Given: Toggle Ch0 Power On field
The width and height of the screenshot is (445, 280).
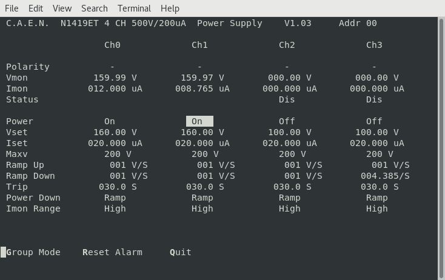Looking at the screenshot, I should pyautogui.click(x=110, y=121).
